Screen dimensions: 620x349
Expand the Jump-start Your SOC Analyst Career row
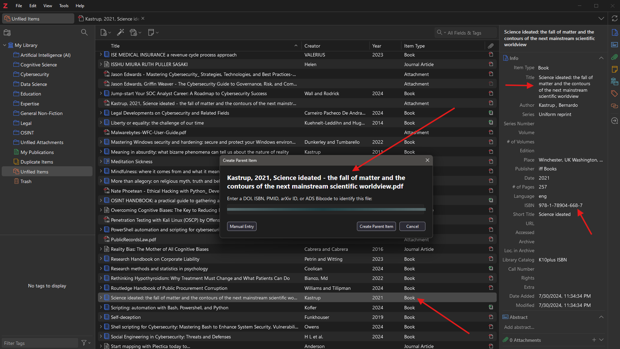pos(101,93)
